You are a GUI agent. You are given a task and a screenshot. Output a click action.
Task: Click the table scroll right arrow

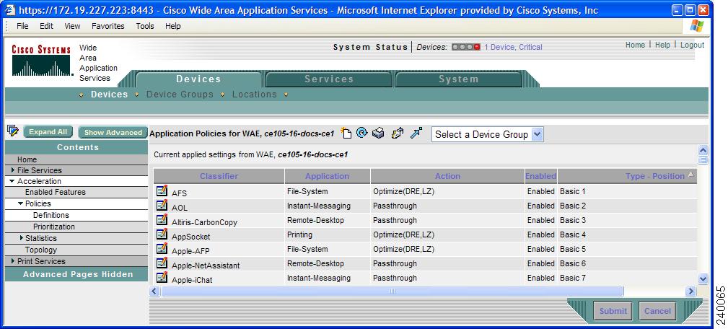[691, 291]
